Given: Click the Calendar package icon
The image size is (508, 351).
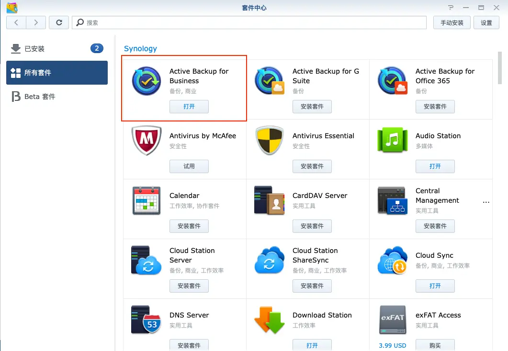Looking at the screenshot, I should point(147,200).
